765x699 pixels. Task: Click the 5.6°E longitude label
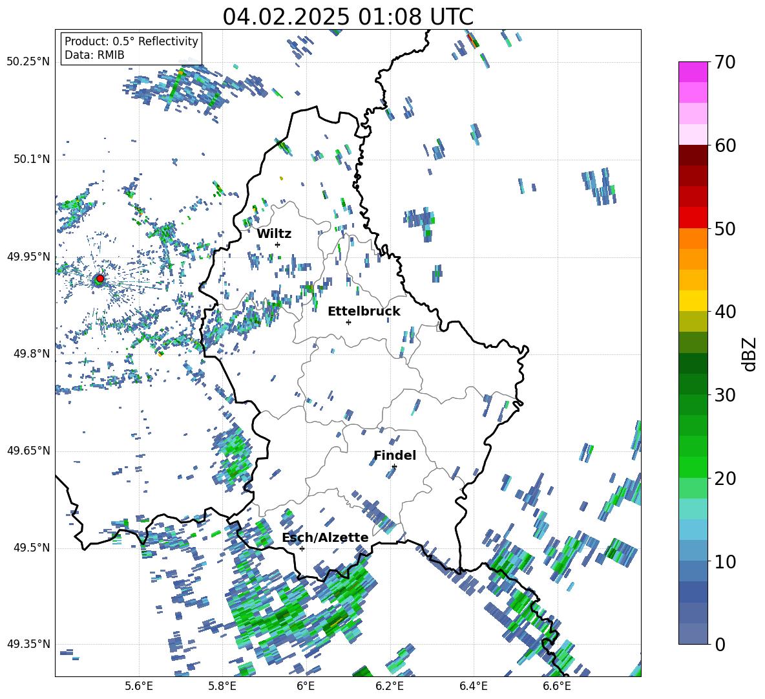coord(139,686)
